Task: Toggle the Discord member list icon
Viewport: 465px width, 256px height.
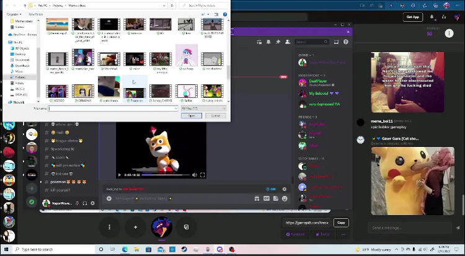Action: 287,42
